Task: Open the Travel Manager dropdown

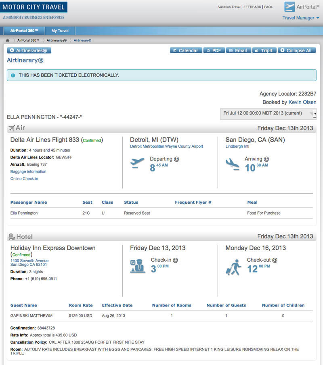Action: click(x=301, y=18)
